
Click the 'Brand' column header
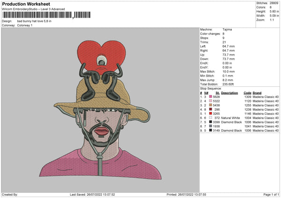tap(257, 93)
